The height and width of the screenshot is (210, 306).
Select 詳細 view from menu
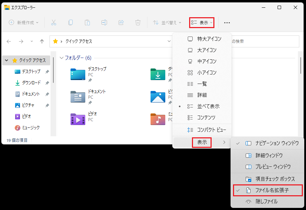pyautogui.click(x=202, y=95)
